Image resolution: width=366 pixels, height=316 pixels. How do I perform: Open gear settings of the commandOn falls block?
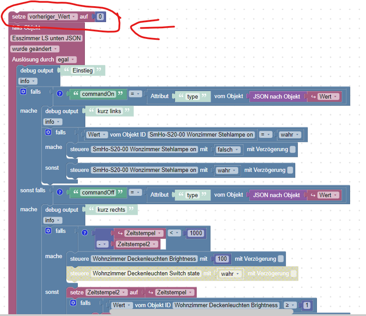coord(23,91)
